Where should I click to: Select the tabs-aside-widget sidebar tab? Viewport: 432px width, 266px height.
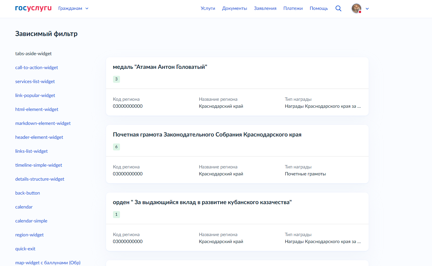[33, 54]
